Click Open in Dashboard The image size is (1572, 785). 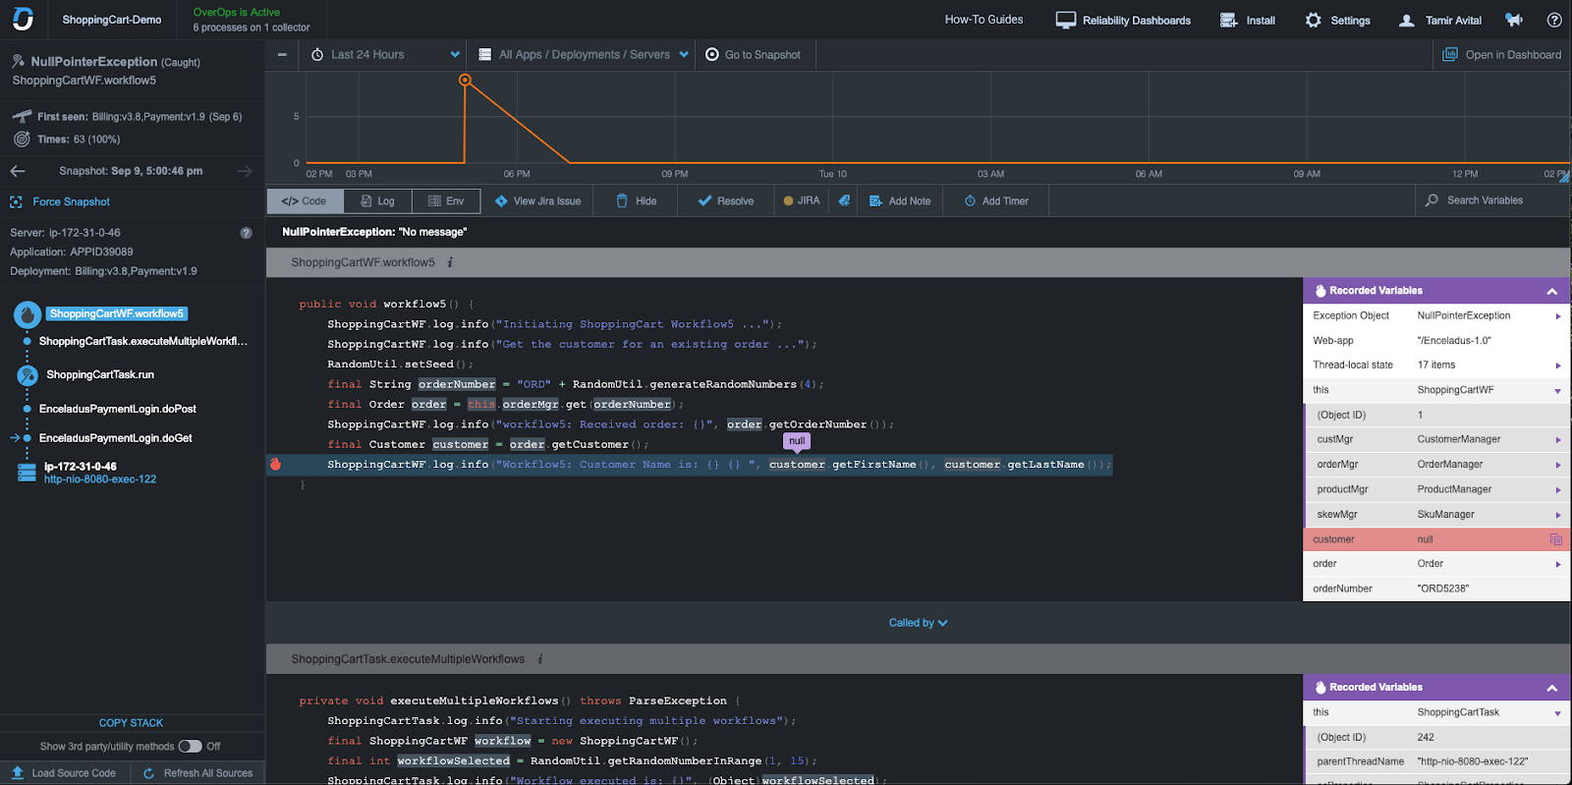(x=1501, y=54)
